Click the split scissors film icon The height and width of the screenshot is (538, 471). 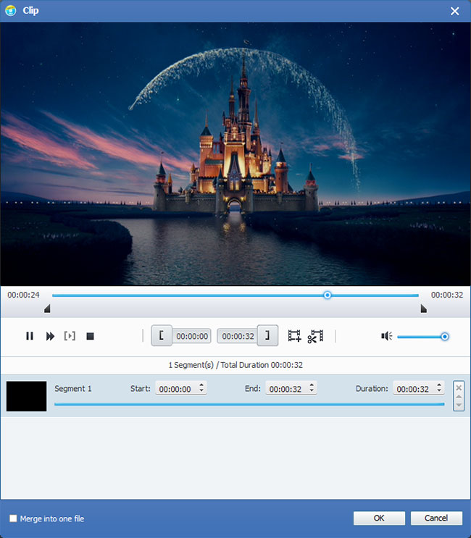(315, 336)
